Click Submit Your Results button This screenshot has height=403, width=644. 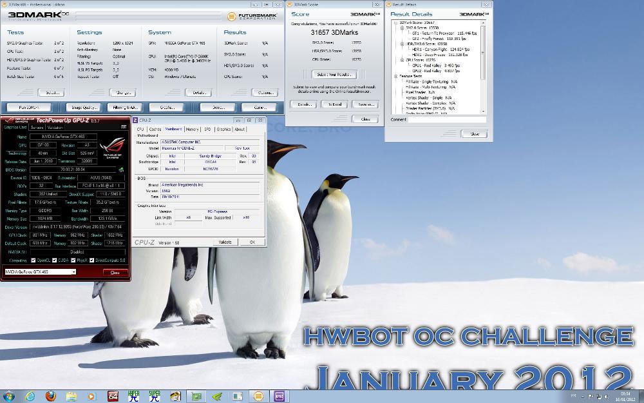334,74
